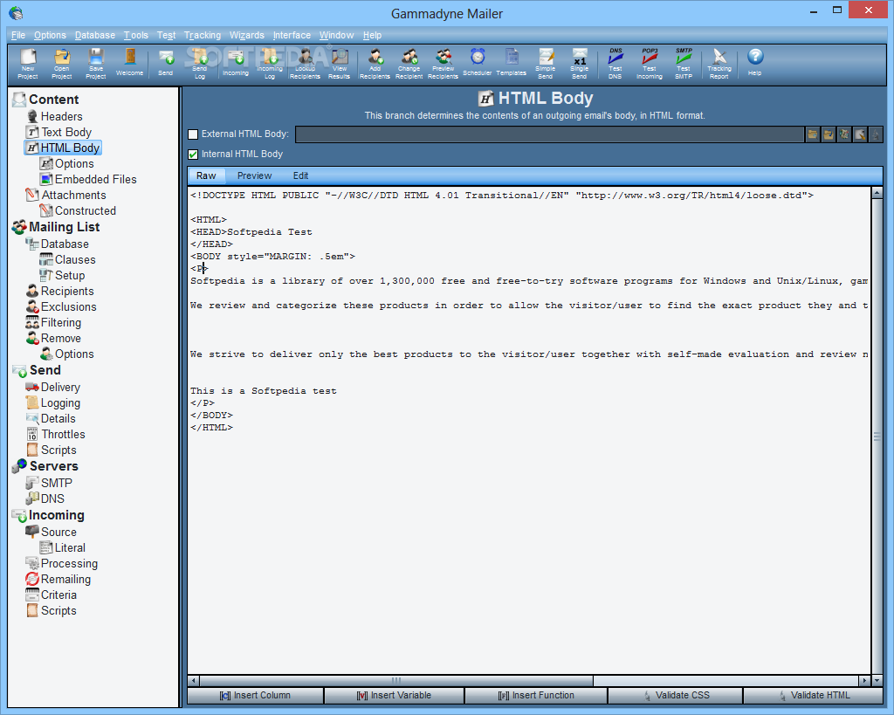Click the Save Project toolbar icon
Image resolution: width=894 pixels, height=715 pixels.
tap(96, 63)
